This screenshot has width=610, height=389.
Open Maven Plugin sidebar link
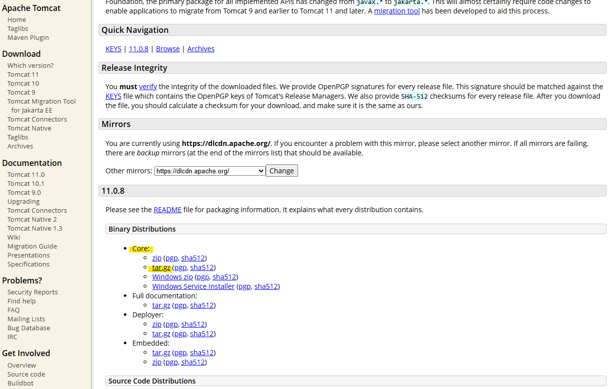pos(28,37)
